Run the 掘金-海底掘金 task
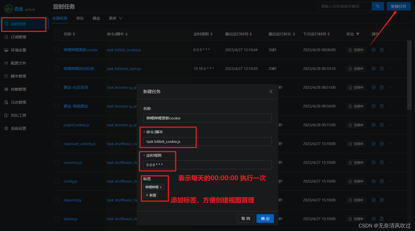This screenshot has height=231, width=415. click(374, 106)
